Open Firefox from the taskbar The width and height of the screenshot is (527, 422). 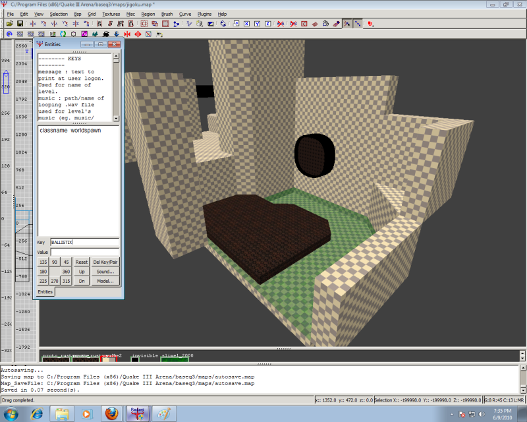tap(111, 413)
